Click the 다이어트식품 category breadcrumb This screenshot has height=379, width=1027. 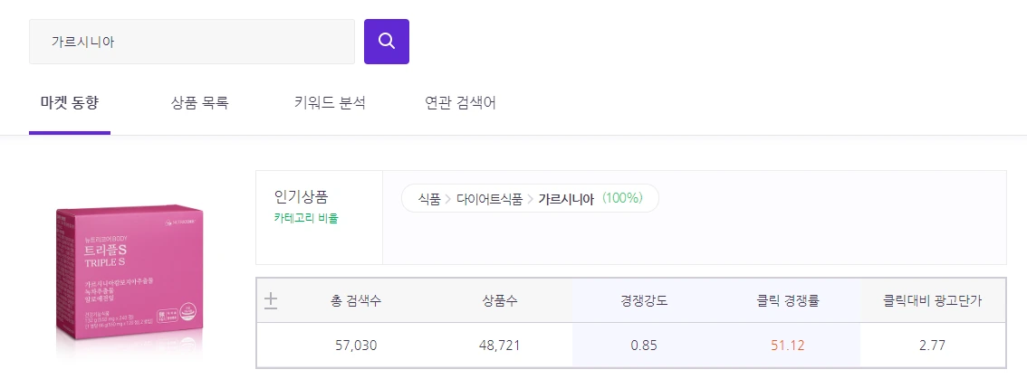point(489,199)
